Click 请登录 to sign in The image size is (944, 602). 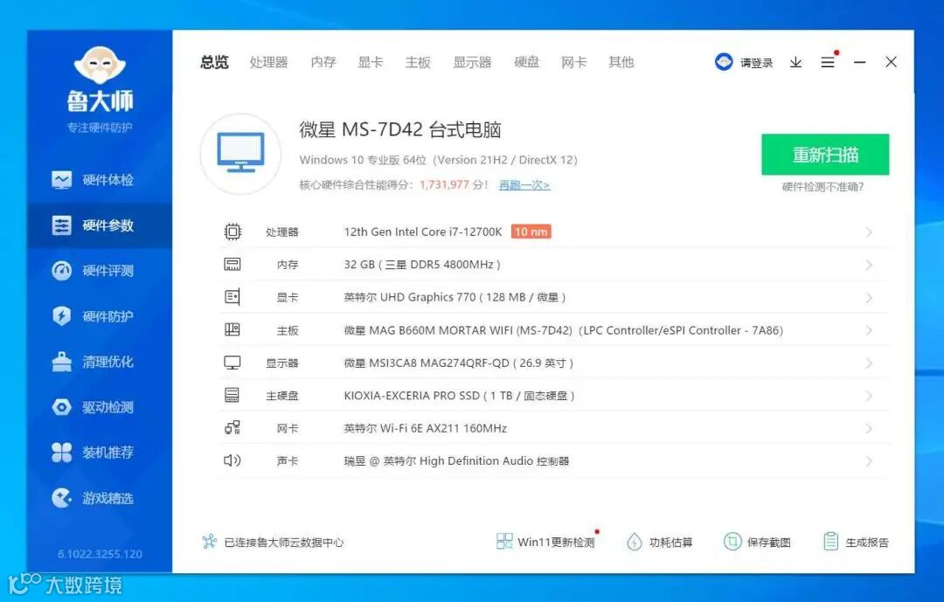click(757, 63)
